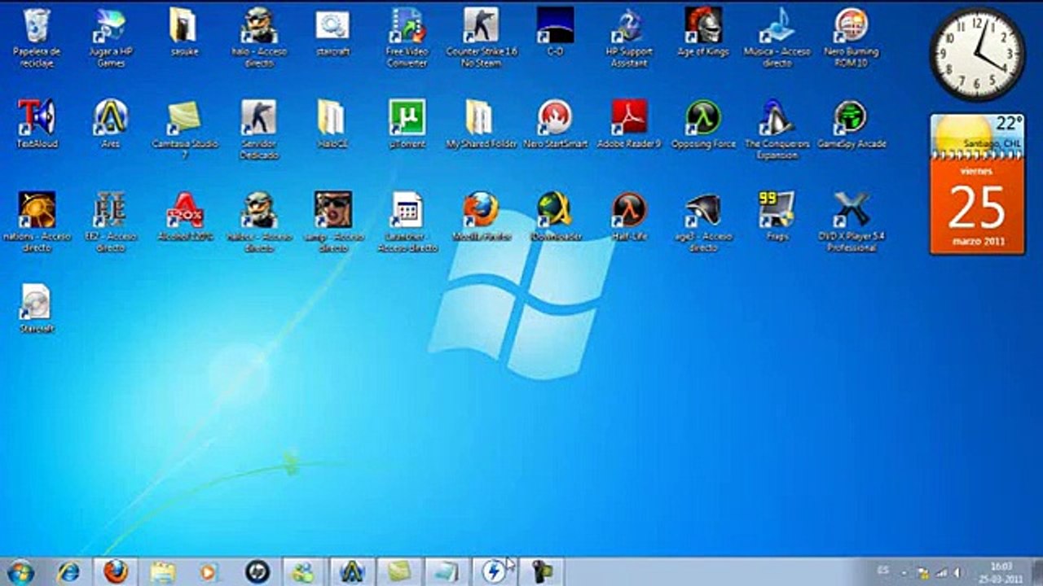Launch Windows Media Player from taskbar
Image resolution: width=1043 pixels, height=586 pixels.
(x=209, y=572)
